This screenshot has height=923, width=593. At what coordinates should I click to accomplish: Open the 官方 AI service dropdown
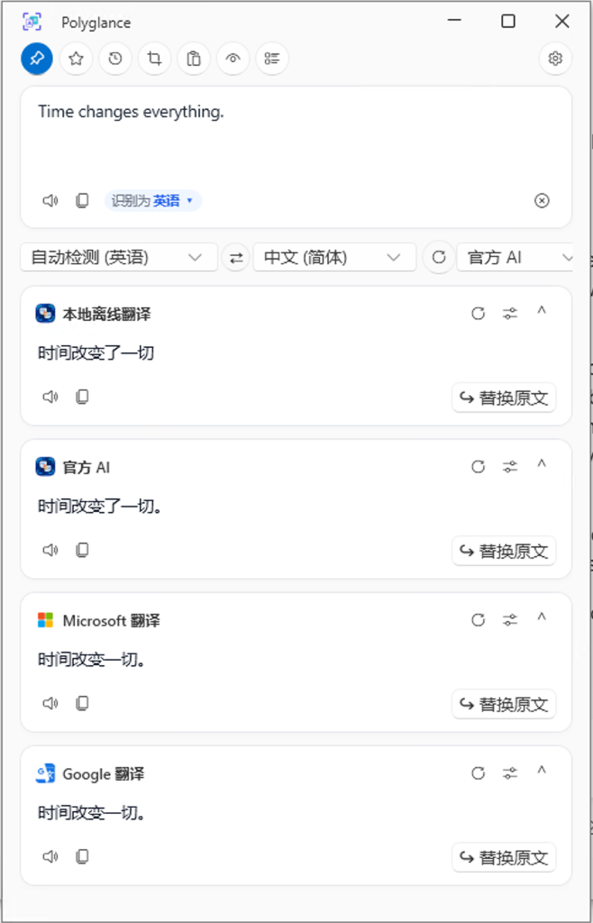pyautogui.click(x=515, y=258)
